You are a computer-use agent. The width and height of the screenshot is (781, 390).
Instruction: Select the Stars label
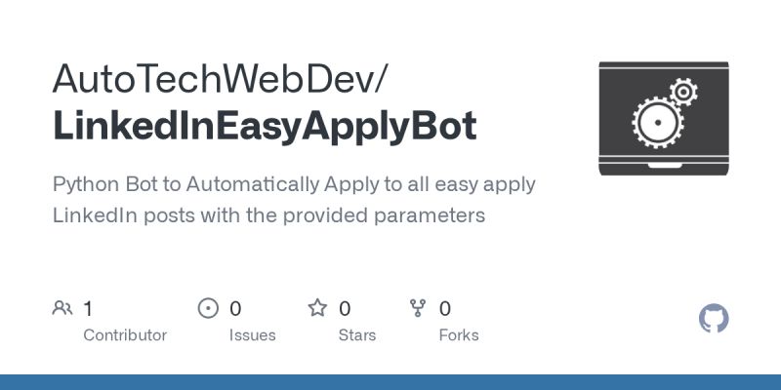(x=357, y=335)
